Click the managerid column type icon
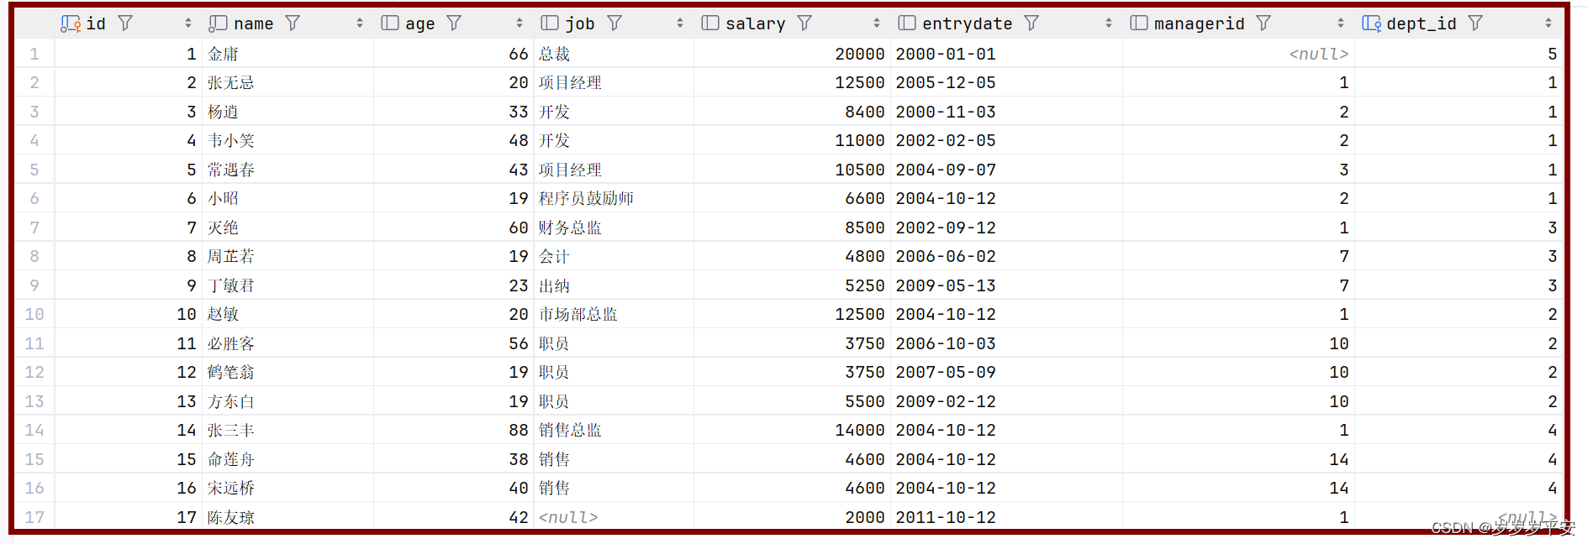This screenshot has height=544, width=1588. point(1139,24)
